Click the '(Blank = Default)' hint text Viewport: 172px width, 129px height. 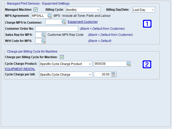pos(100,41)
